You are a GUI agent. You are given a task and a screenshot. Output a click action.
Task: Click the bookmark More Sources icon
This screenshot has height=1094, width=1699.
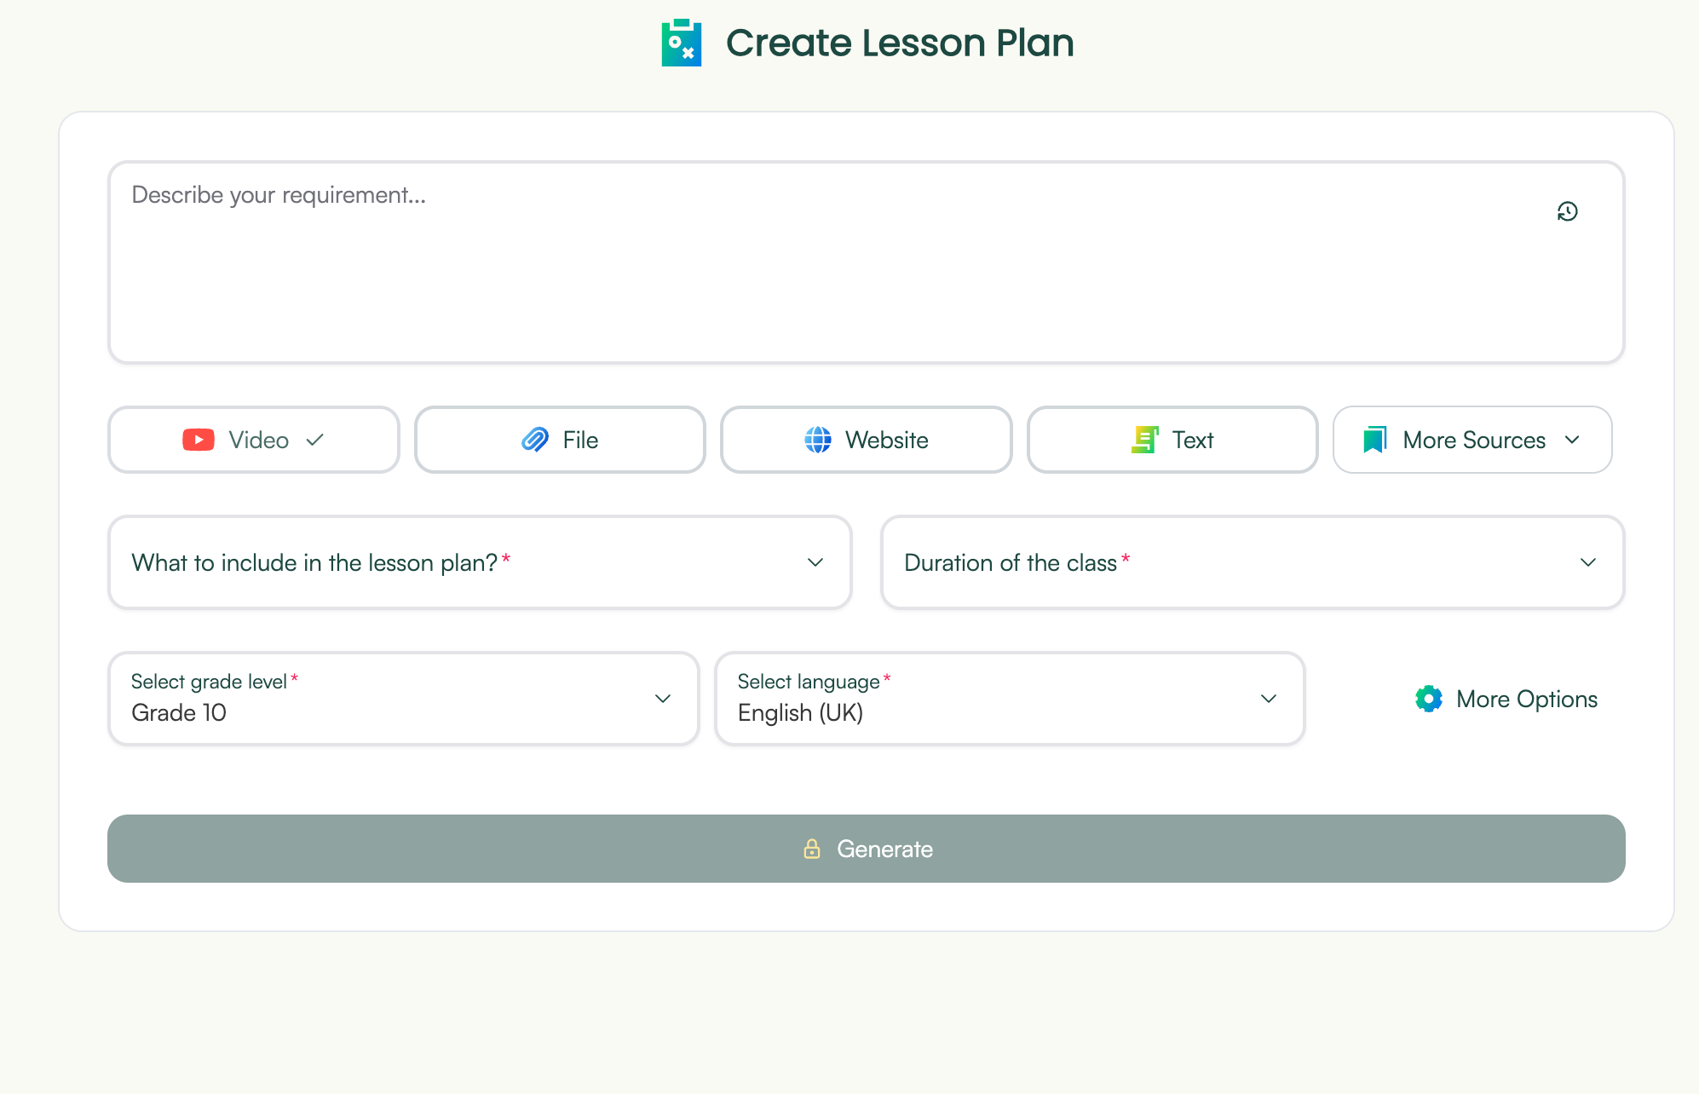click(1374, 440)
